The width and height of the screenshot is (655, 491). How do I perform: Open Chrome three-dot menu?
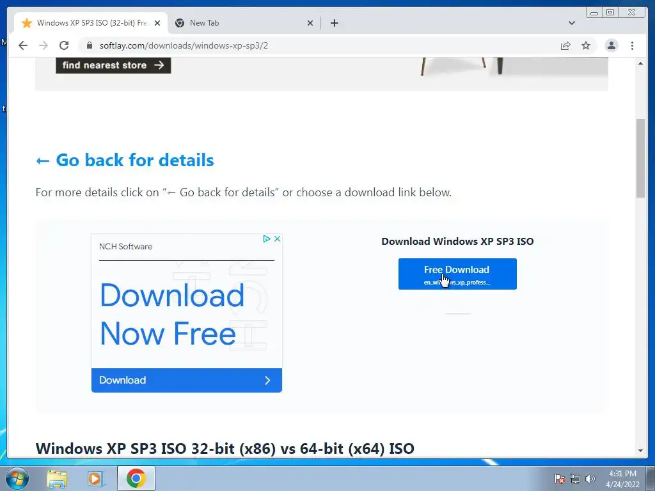(632, 45)
